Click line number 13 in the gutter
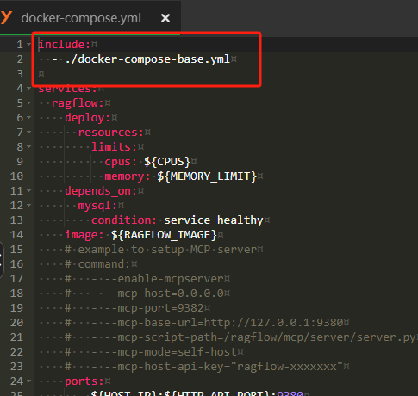This screenshot has width=418, height=396. (16, 220)
